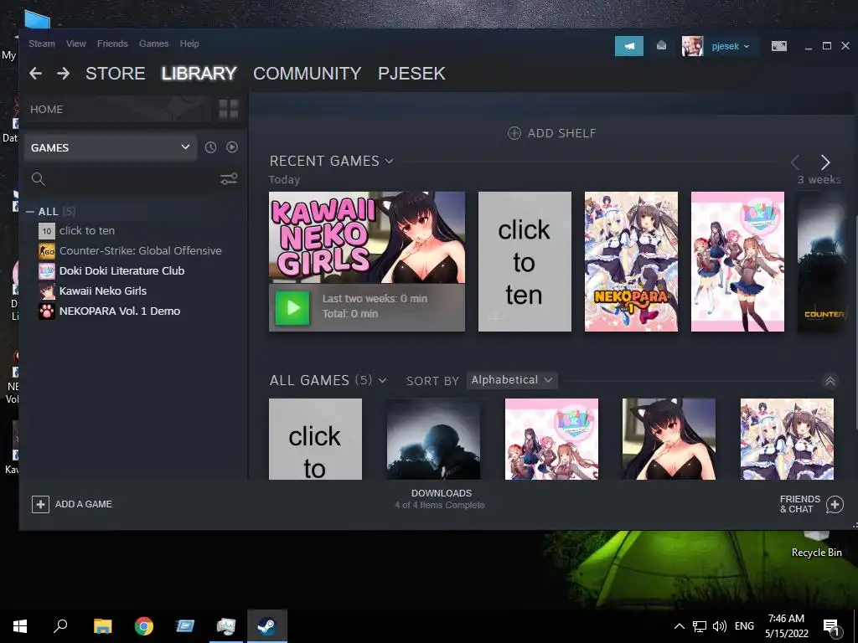Open NEKOPARA cover in Recent Games
Viewport: 858px width, 643px height.
coord(631,261)
